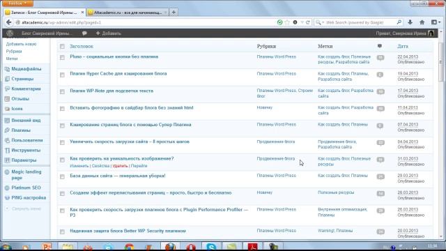The height and width of the screenshot is (251, 446).
Task: Open post Плагин Hyper Cache для кэширования блога
Action: pos(118,74)
